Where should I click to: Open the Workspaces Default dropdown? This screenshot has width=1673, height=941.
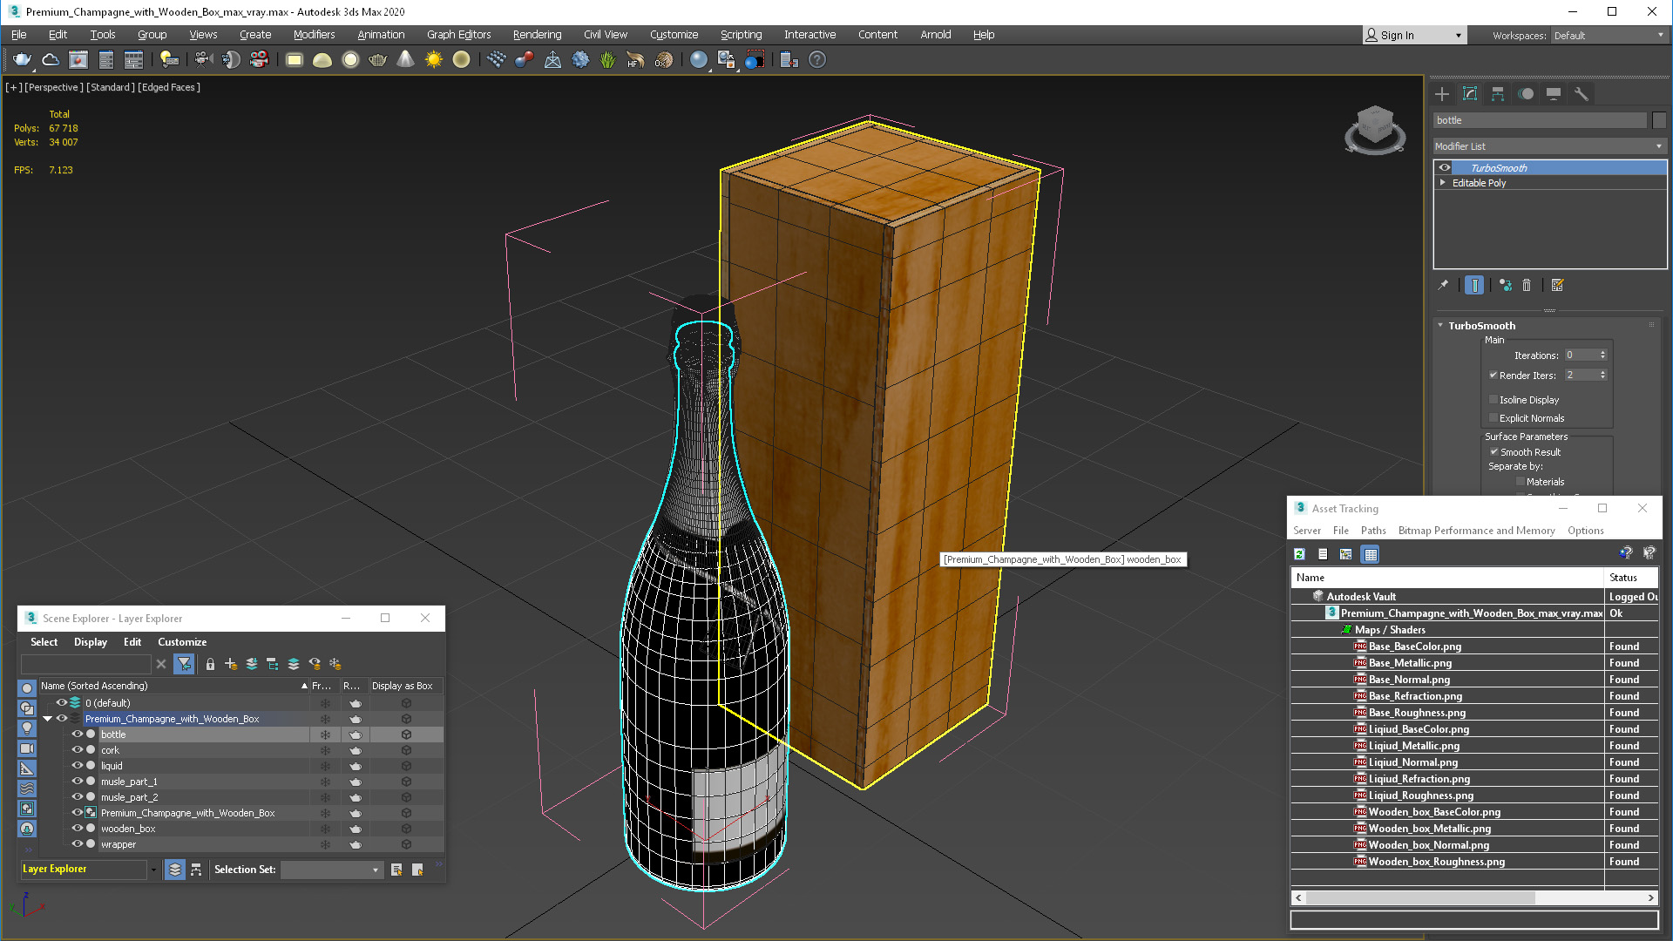pos(1608,36)
